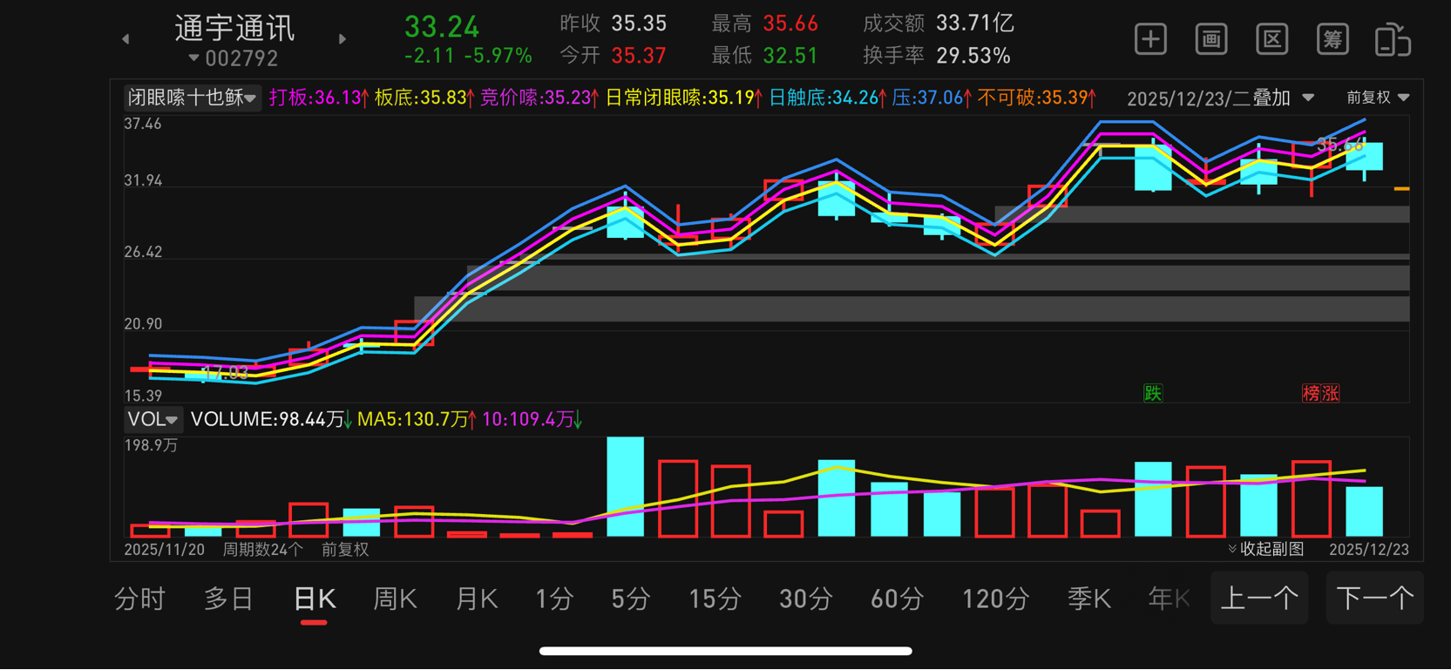Tap the 板底:35.83 indicator value
The width and height of the screenshot is (1451, 670).
(x=425, y=98)
